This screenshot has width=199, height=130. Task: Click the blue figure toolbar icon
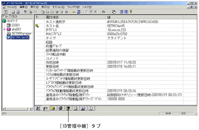[x=79, y=12]
